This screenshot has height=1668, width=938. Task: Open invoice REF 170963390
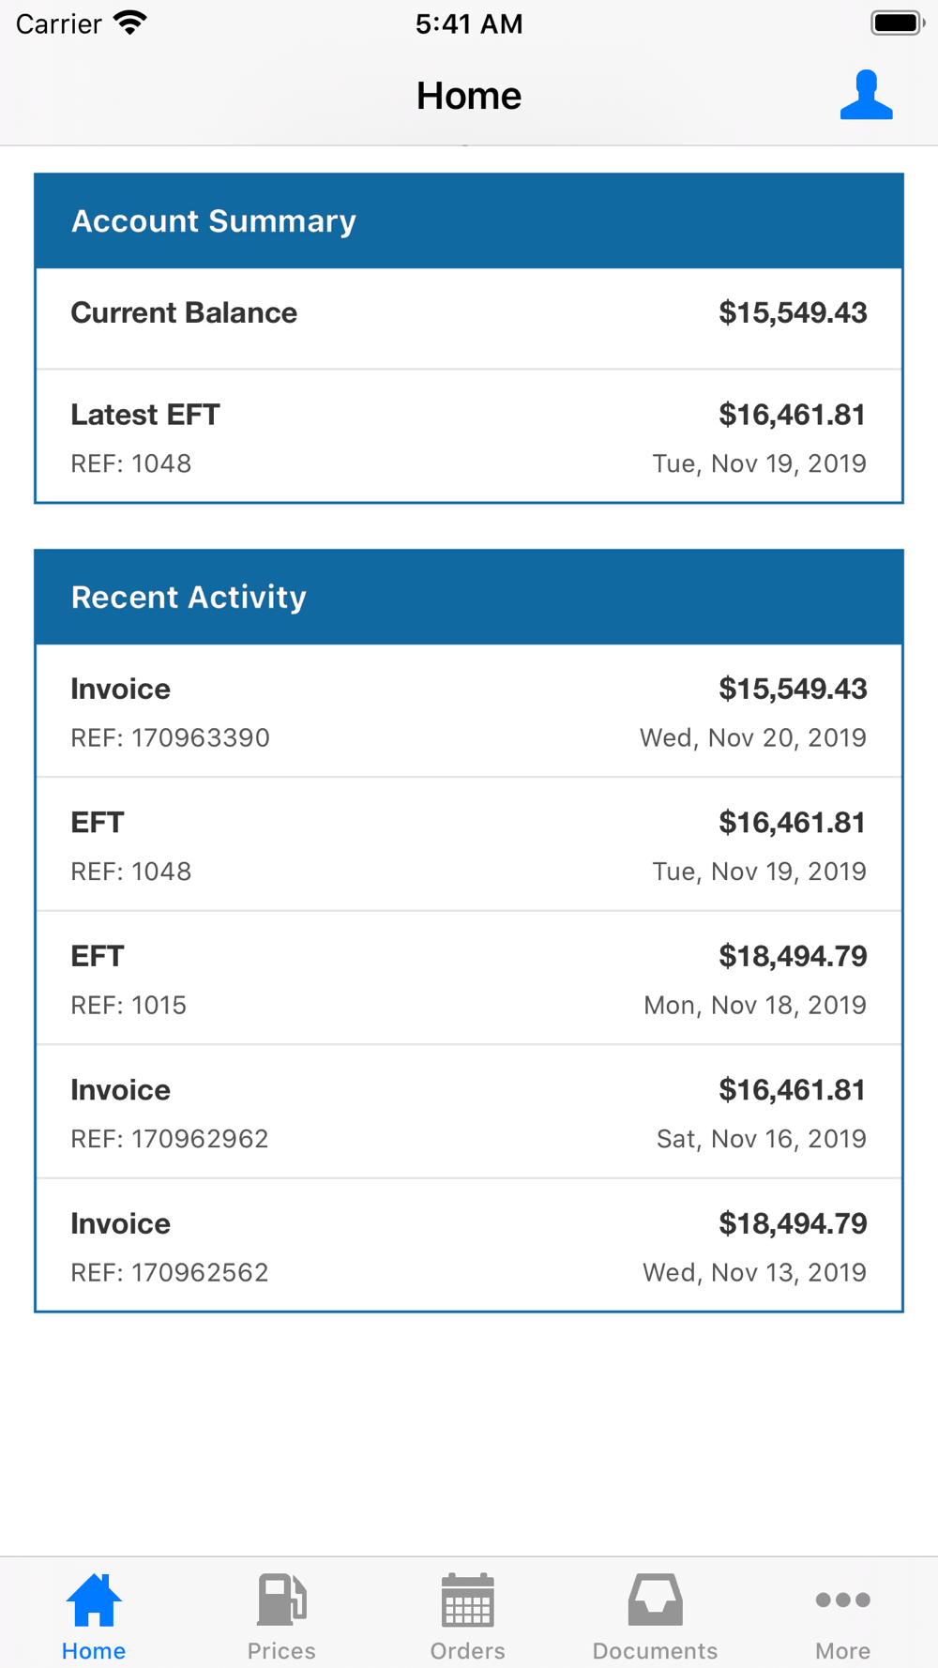pos(469,712)
